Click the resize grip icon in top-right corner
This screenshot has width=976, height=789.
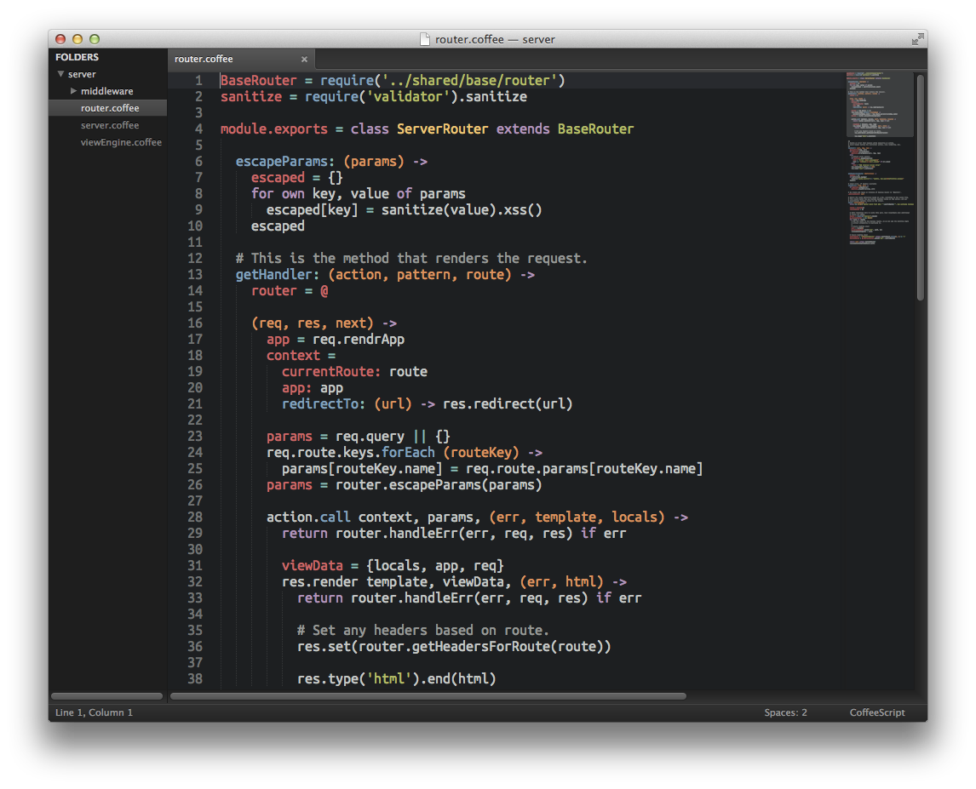pyautogui.click(x=920, y=39)
